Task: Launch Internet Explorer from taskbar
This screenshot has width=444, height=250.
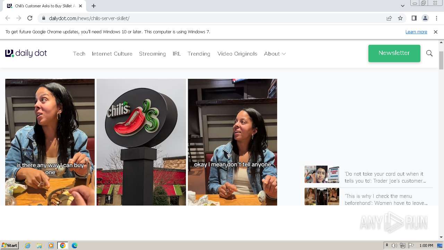Action: [x=27, y=245]
